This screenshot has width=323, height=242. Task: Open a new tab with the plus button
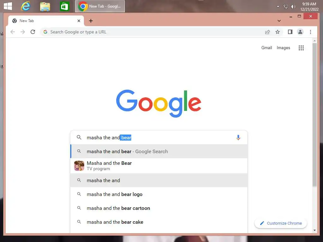[x=91, y=21]
